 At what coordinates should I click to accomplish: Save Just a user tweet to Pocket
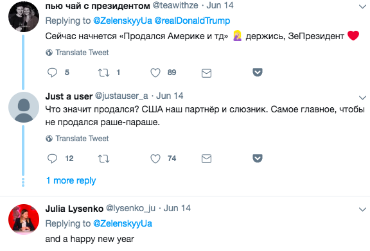tap(258, 158)
